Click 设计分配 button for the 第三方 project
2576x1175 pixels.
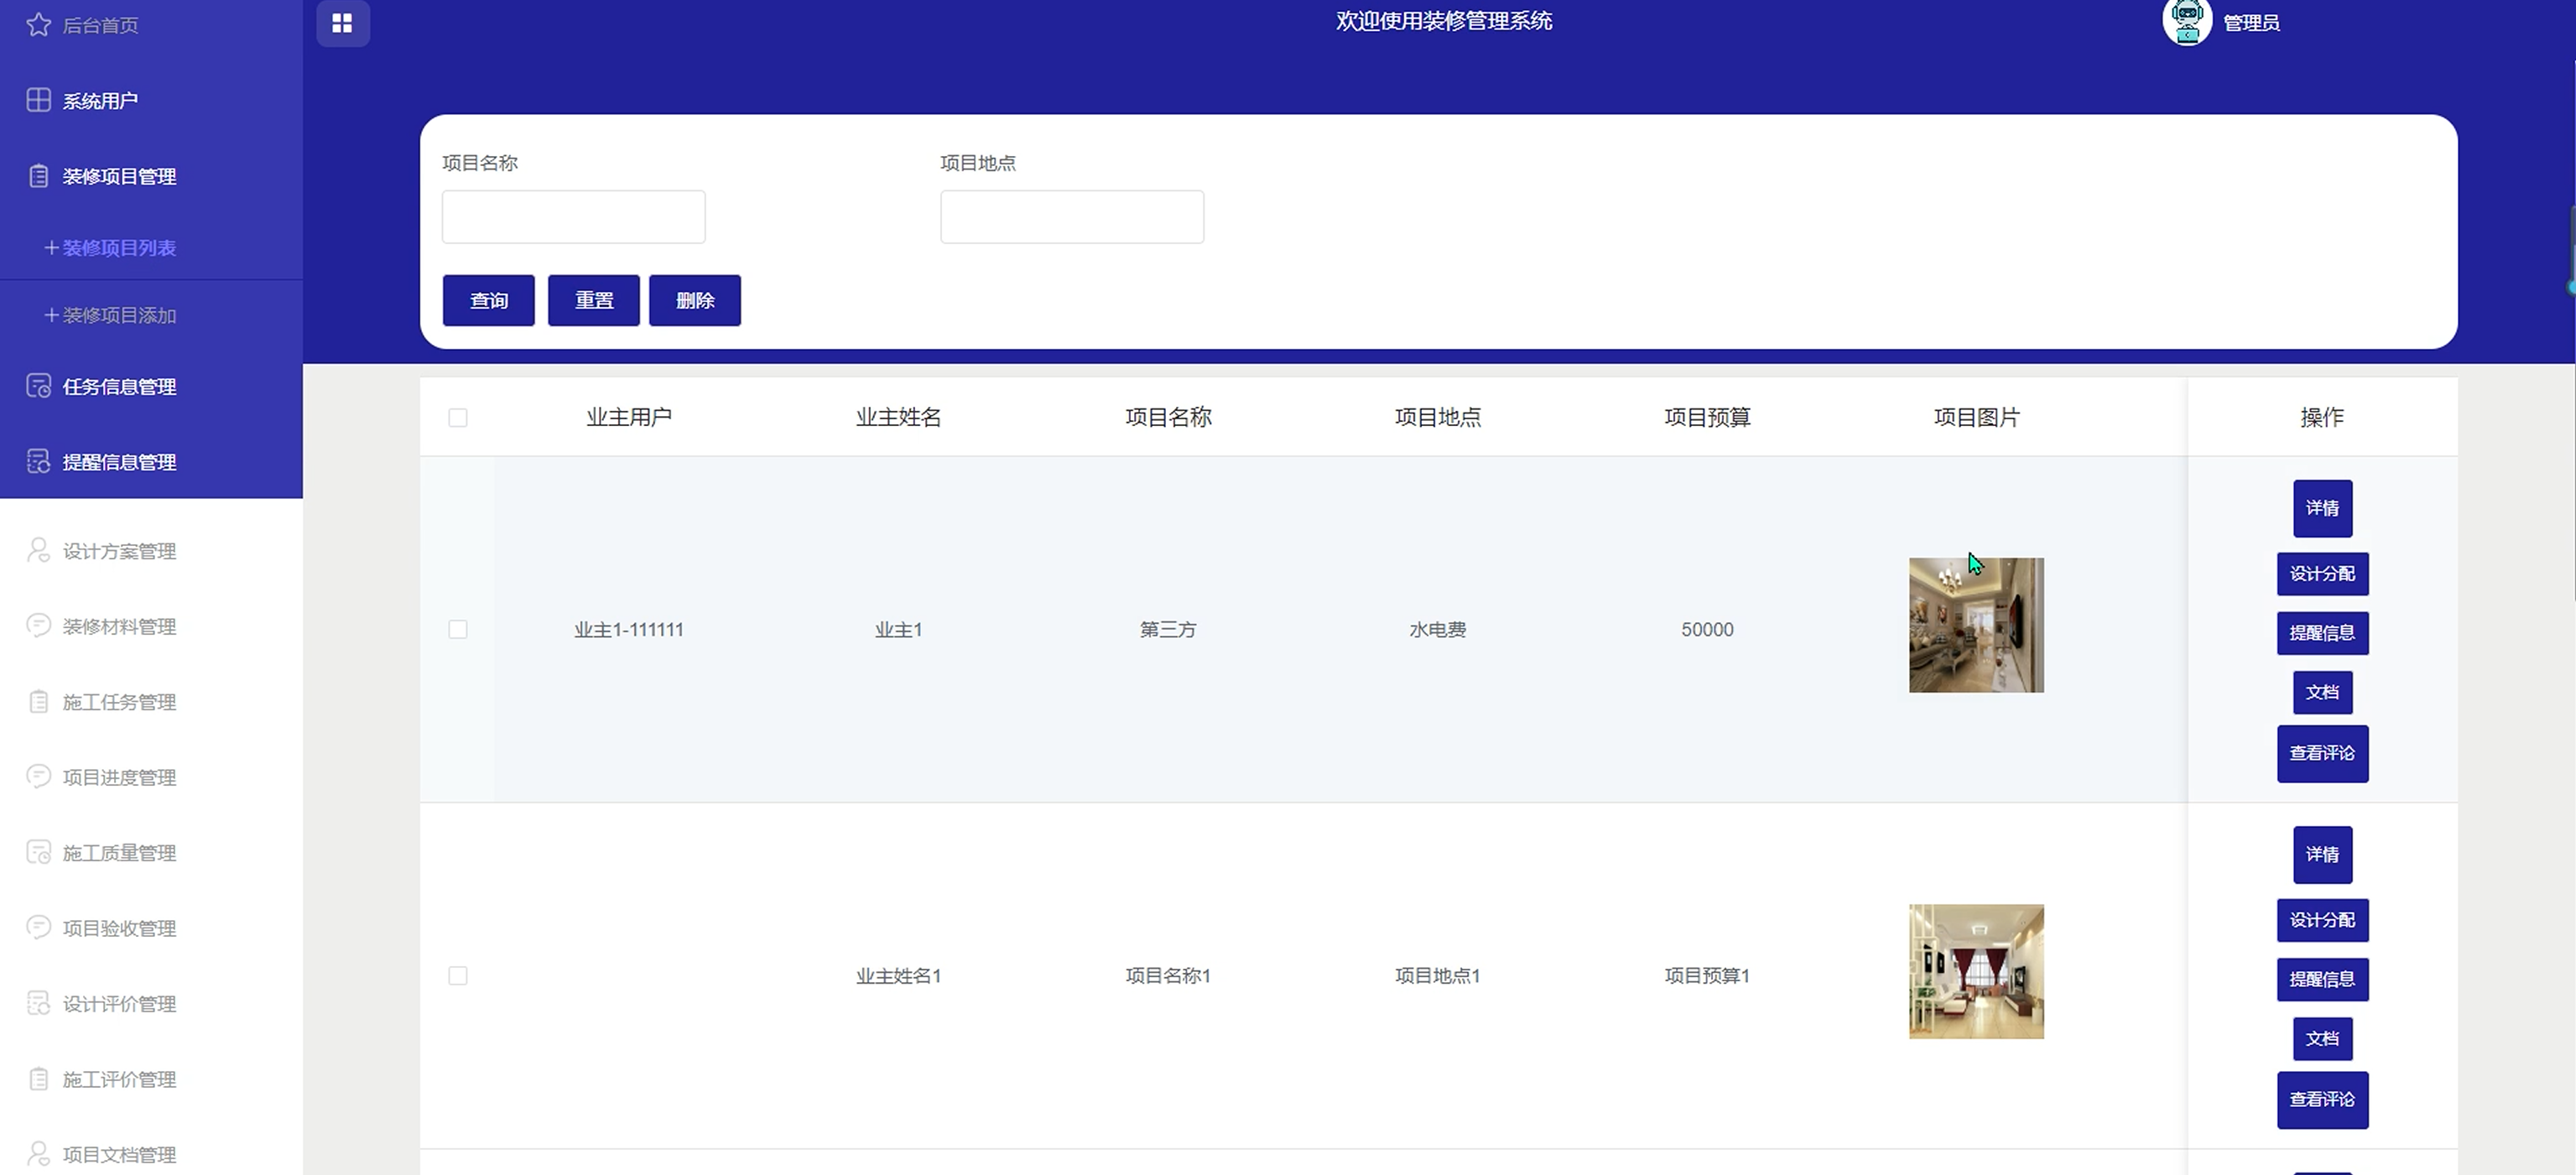click(x=2321, y=573)
